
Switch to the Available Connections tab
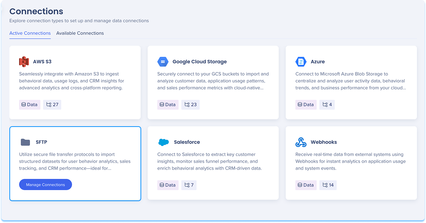coord(80,33)
